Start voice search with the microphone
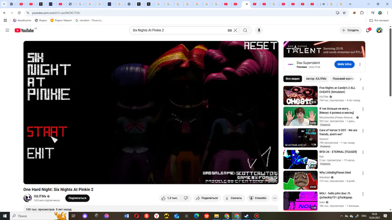This screenshot has height=220, width=392. pyautogui.click(x=259, y=30)
